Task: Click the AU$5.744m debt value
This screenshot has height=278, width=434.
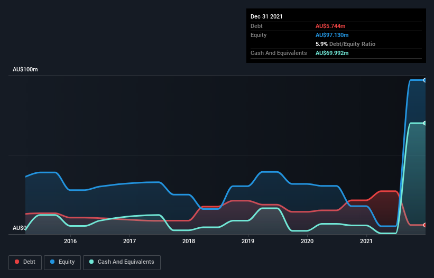Action: tap(330, 26)
